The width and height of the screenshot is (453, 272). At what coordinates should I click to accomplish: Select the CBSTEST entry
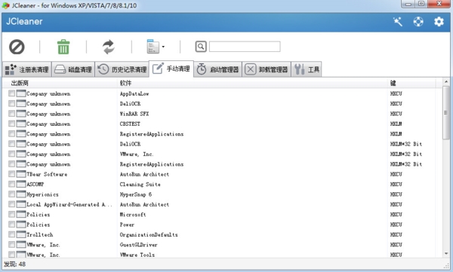coord(130,124)
